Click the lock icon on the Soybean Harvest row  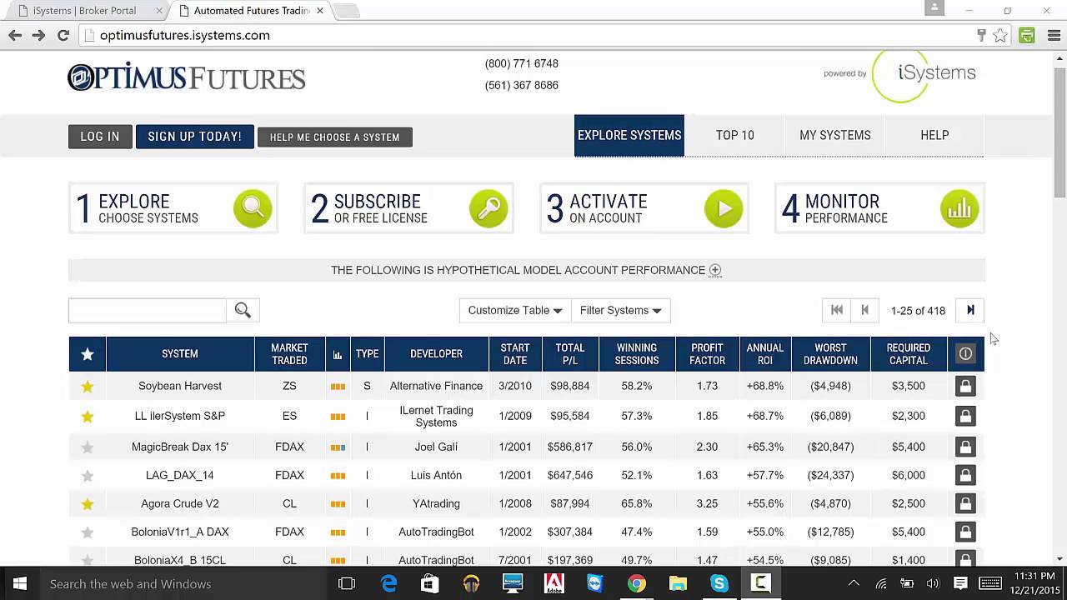[x=964, y=386]
